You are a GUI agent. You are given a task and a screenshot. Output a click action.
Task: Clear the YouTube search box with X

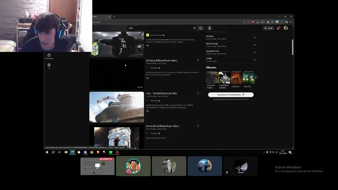pos(194,28)
